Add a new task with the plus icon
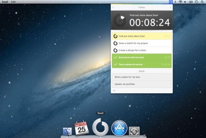The image size is (206, 138). pyautogui.click(x=114, y=91)
